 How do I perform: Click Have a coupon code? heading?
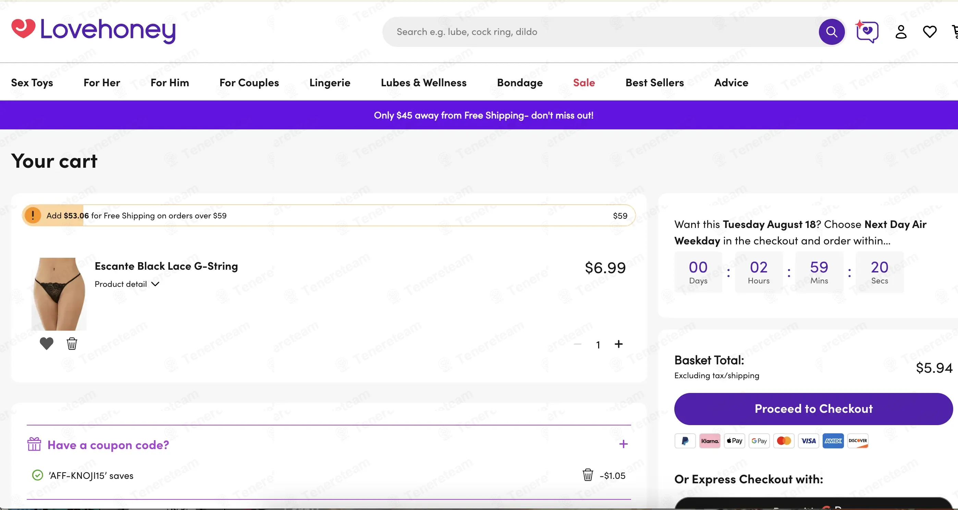point(108,445)
